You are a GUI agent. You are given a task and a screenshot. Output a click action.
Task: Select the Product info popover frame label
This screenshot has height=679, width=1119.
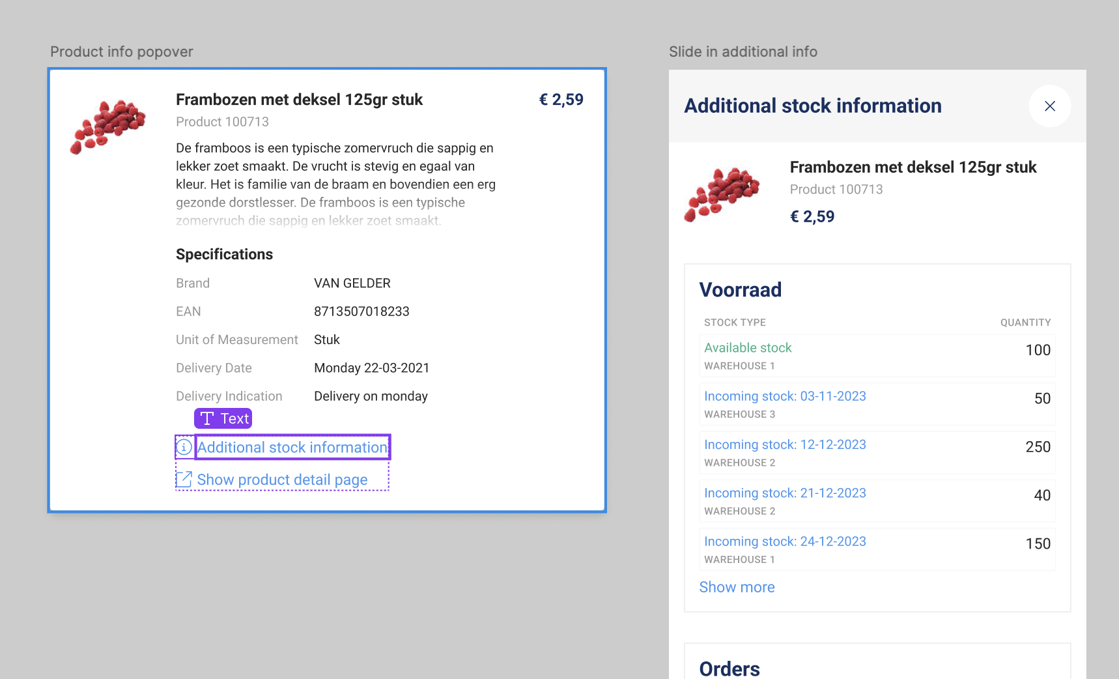[x=122, y=51]
